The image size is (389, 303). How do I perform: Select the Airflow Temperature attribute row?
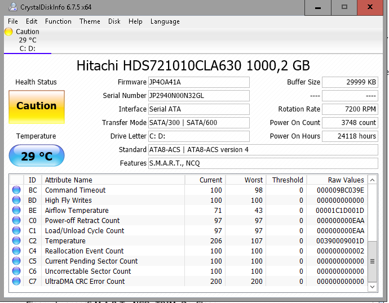pos(188,210)
